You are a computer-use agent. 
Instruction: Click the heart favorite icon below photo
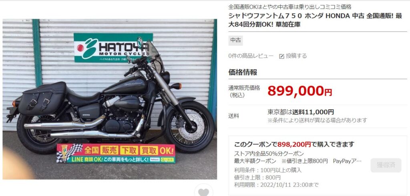pos(203,192)
